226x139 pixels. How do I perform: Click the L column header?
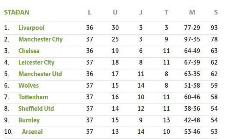point(89,12)
